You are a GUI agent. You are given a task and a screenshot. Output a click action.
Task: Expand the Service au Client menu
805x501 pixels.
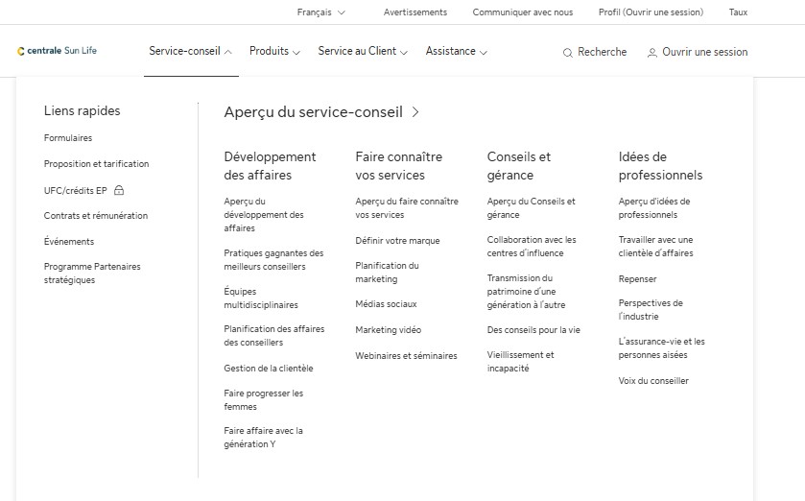click(363, 52)
